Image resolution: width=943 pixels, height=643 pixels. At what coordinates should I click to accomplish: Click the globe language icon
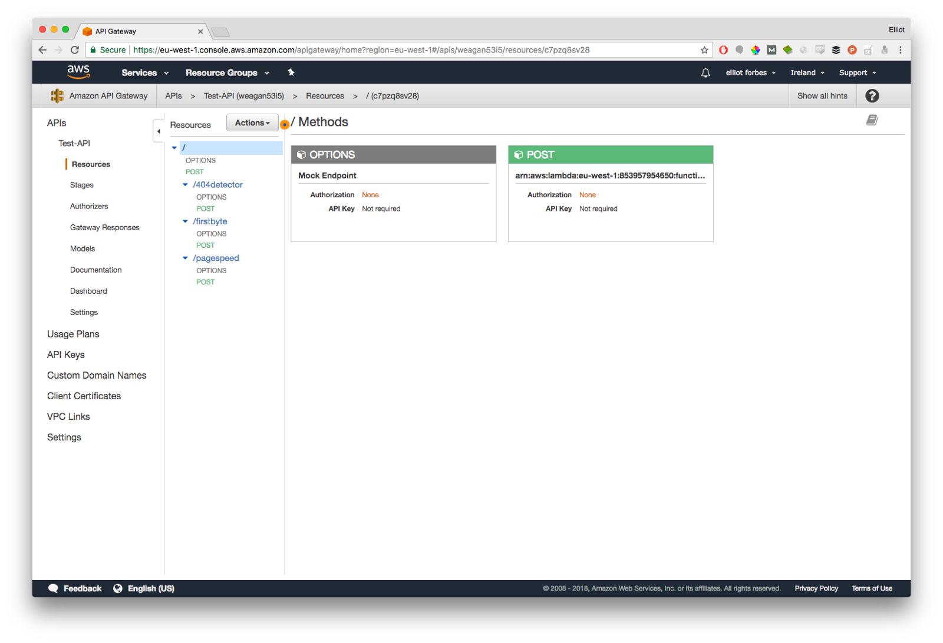click(x=118, y=588)
